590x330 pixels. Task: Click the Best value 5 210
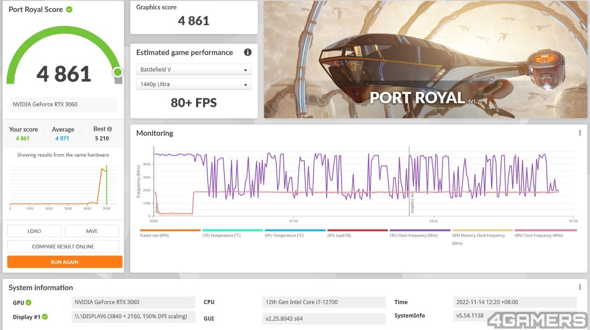(x=101, y=139)
